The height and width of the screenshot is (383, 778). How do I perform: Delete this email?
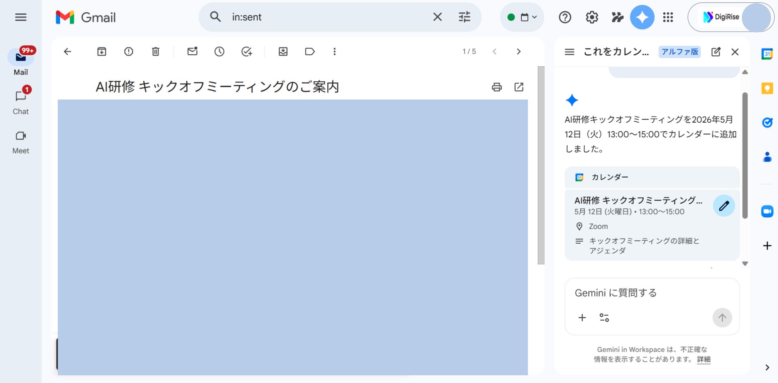point(155,52)
